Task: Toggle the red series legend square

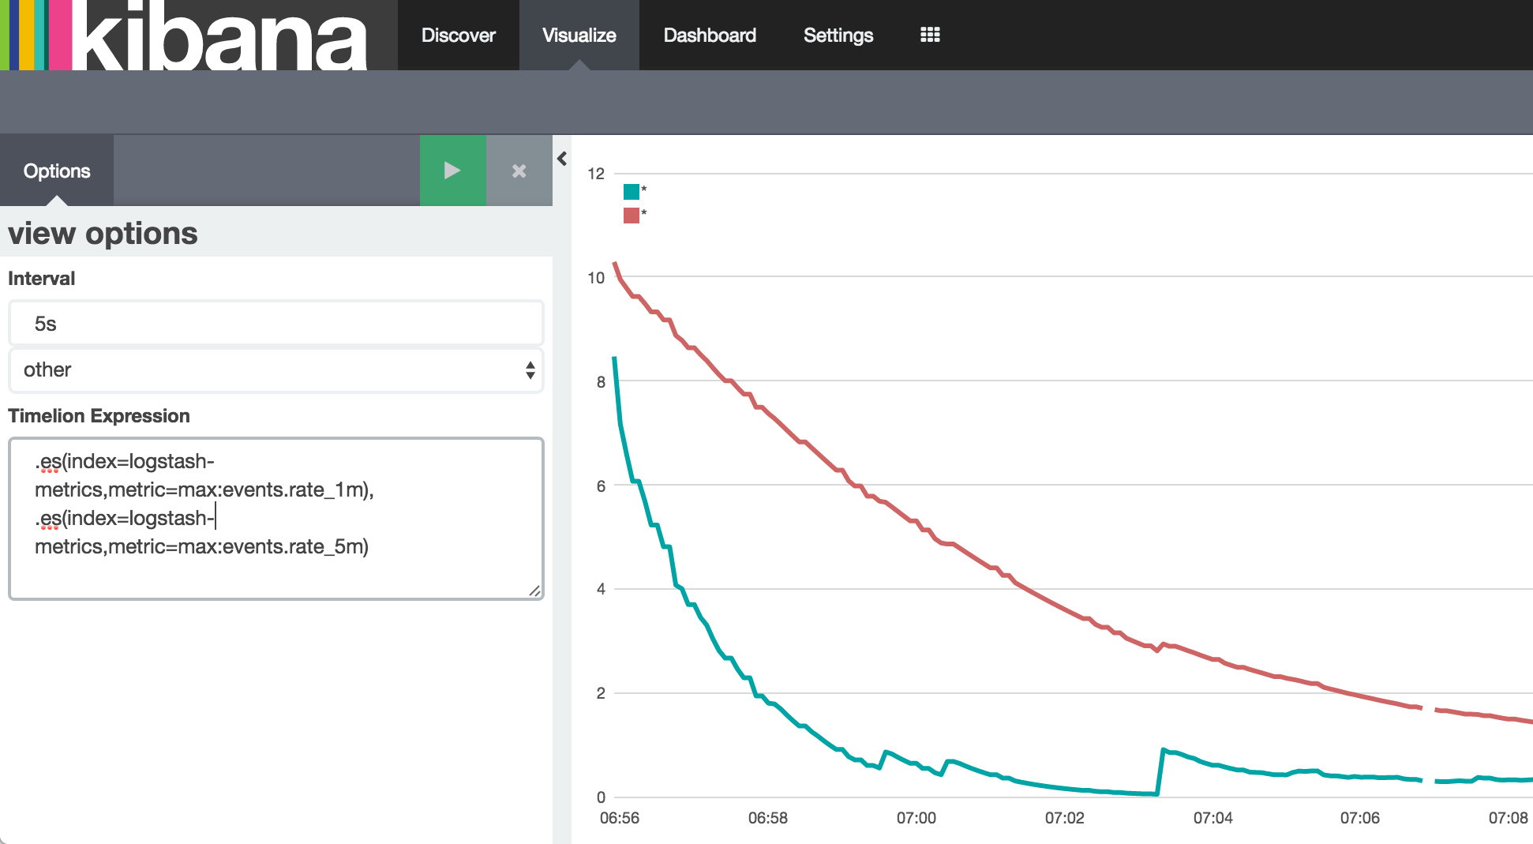Action: coord(631,216)
